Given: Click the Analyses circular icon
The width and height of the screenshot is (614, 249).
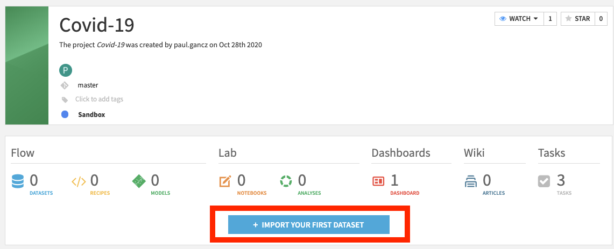Looking at the screenshot, I should coord(286,182).
